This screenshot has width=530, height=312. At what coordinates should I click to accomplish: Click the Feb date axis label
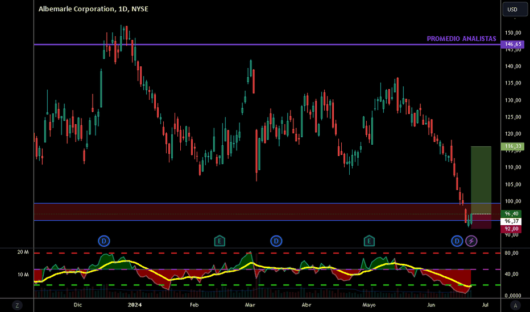point(194,305)
